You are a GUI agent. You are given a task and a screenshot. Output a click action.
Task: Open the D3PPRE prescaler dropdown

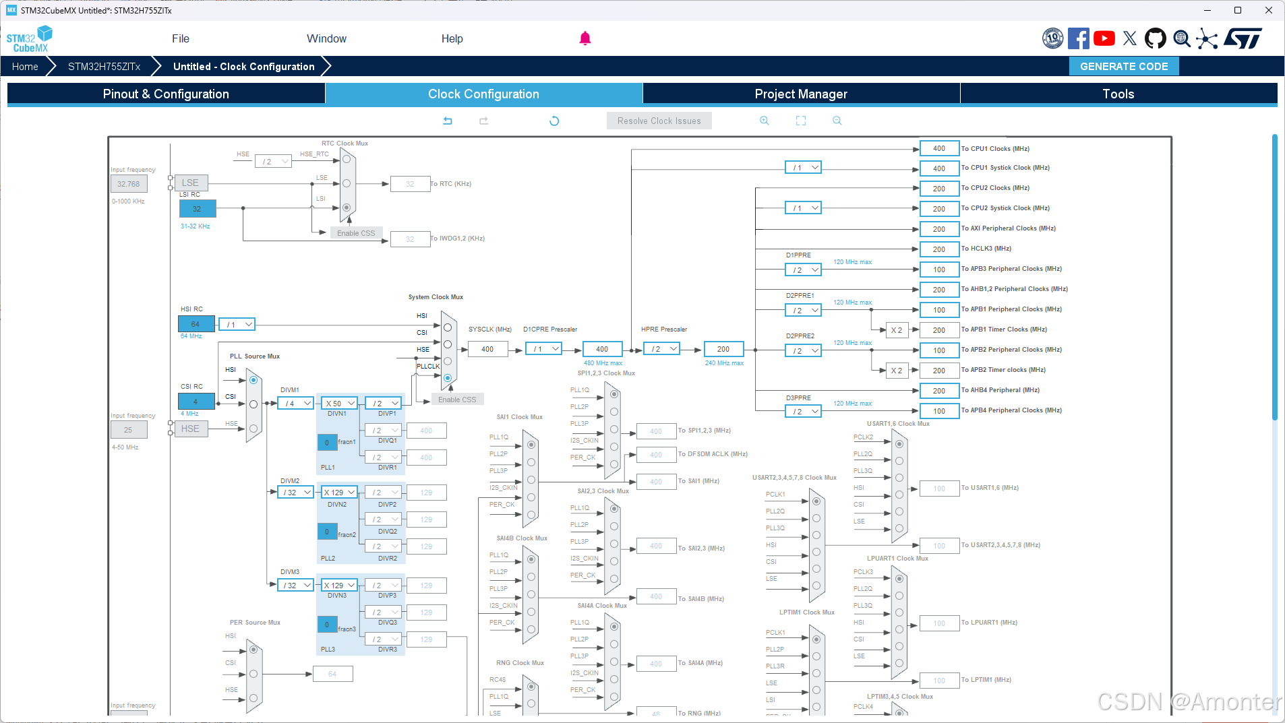click(x=803, y=412)
